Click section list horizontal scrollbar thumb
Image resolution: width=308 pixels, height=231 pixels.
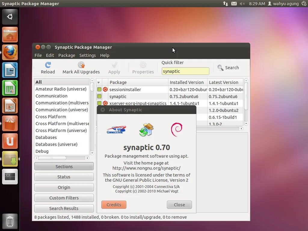tap(52, 158)
